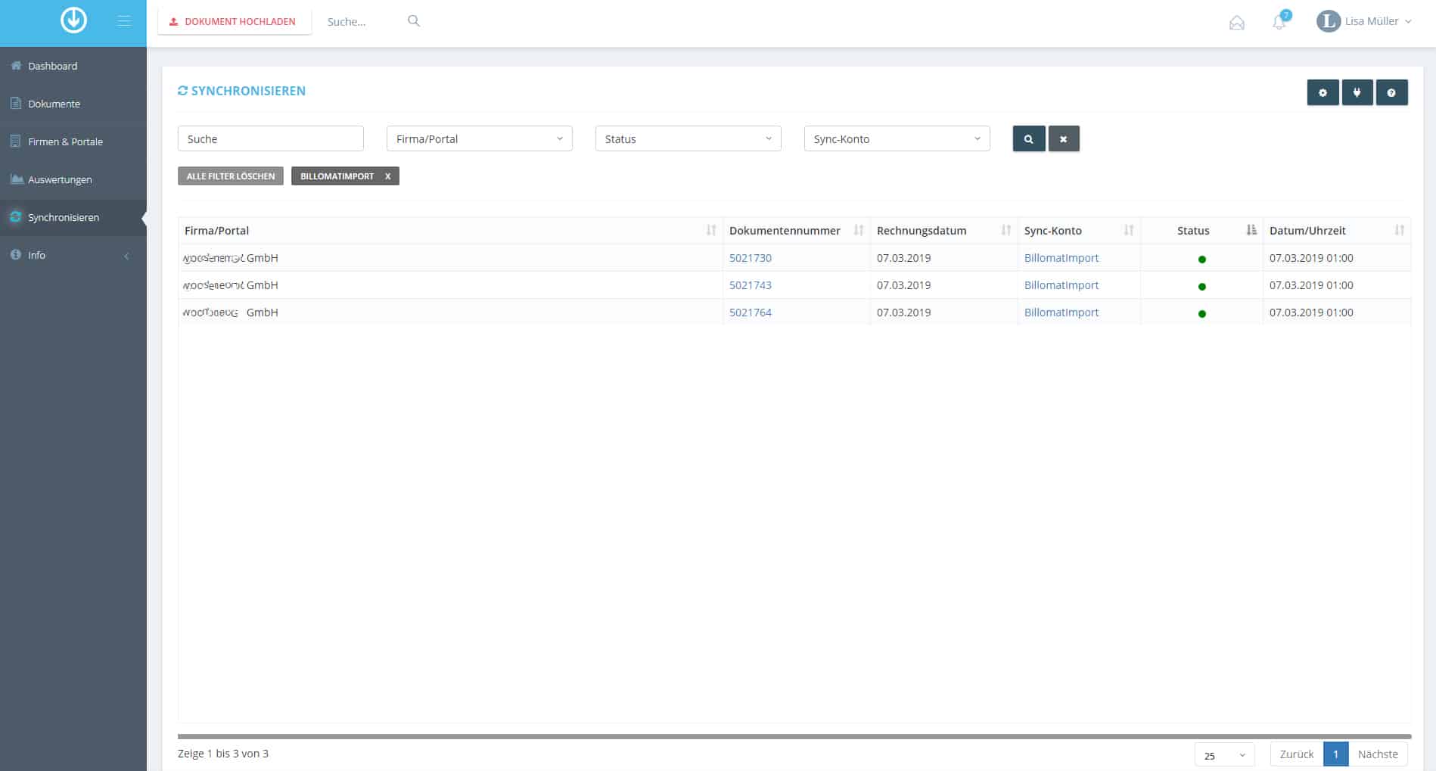Click the plug connection button
This screenshot has width=1436, height=771.
[1357, 92]
